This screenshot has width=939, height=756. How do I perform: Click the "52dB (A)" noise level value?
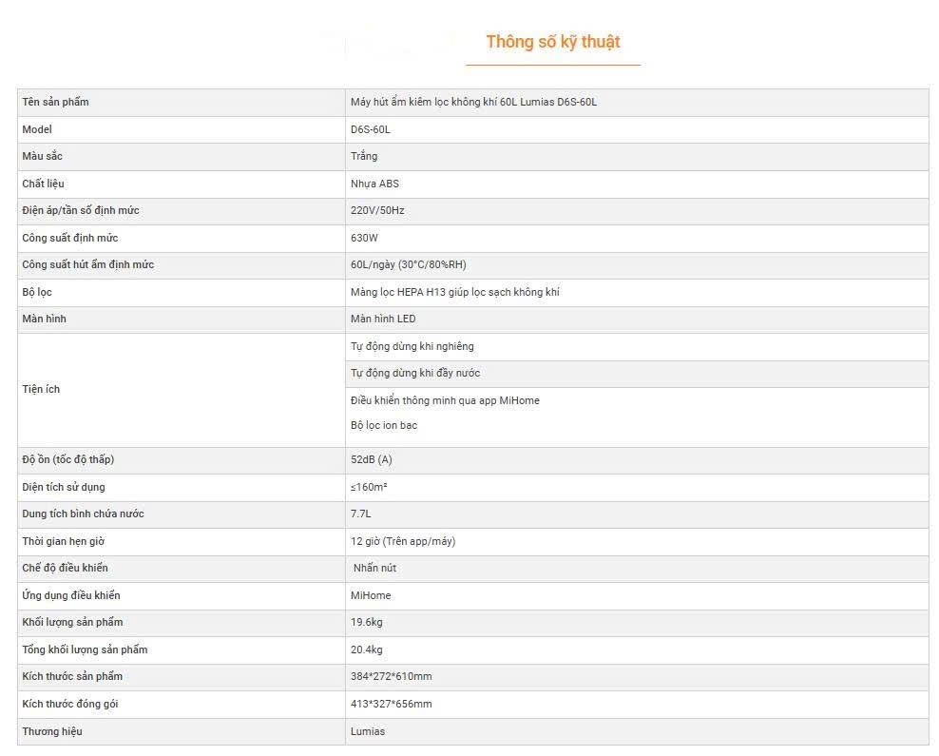click(x=371, y=459)
